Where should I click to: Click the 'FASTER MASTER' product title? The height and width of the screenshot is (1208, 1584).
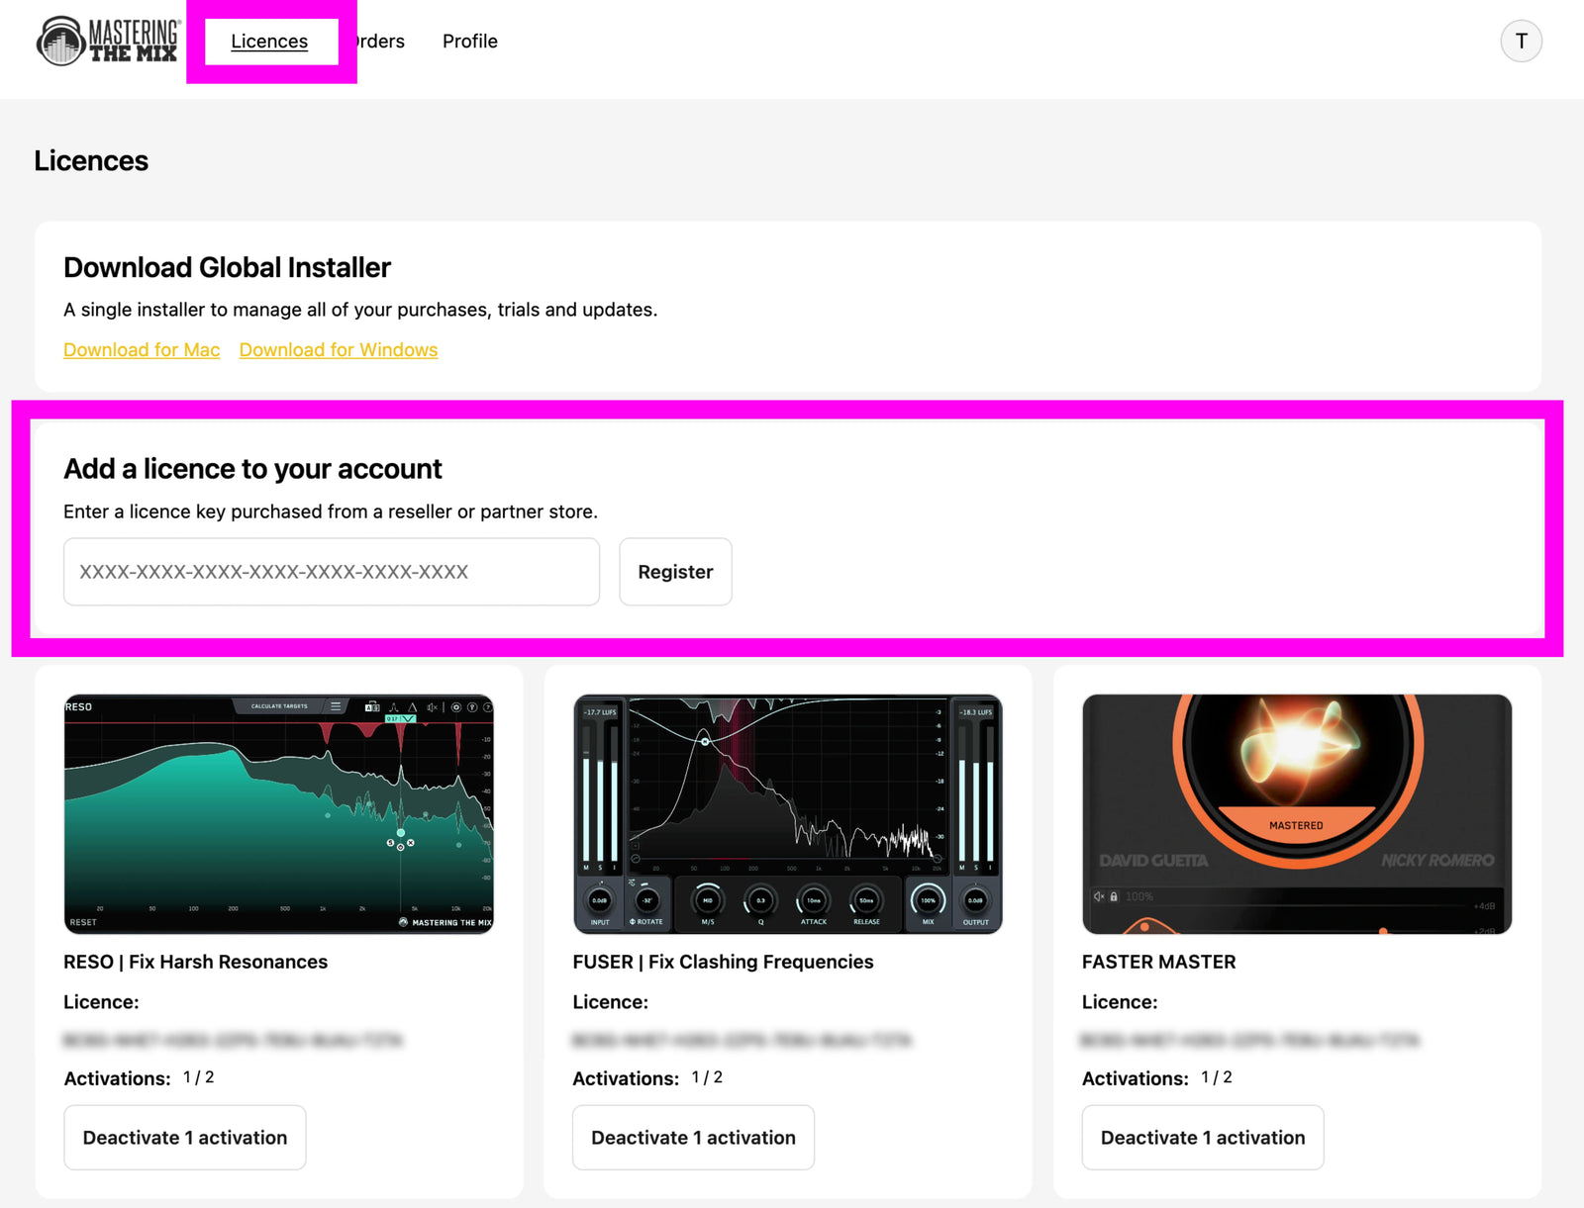pos(1159,962)
